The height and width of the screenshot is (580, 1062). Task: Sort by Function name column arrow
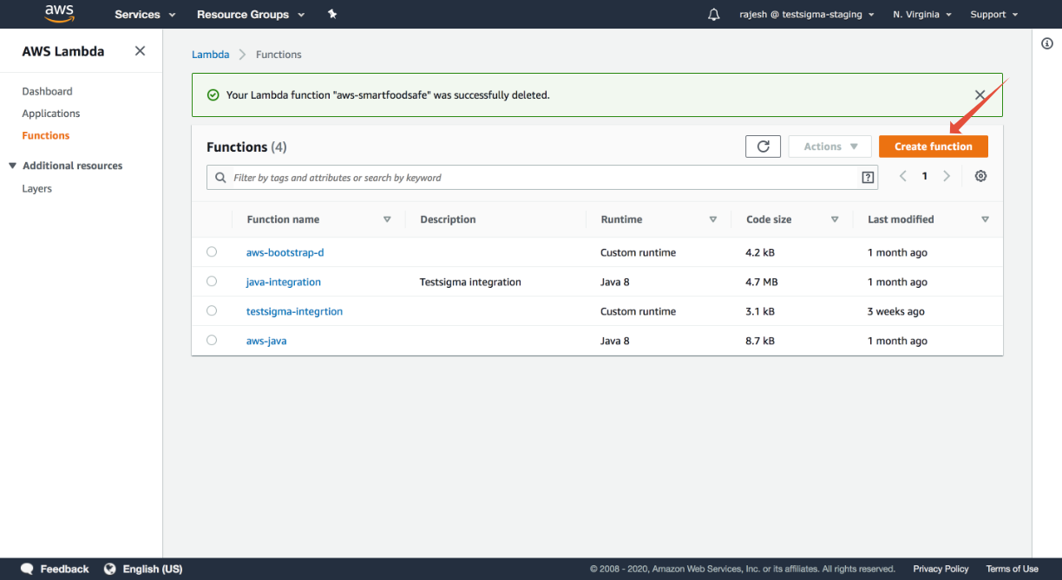[x=387, y=219]
